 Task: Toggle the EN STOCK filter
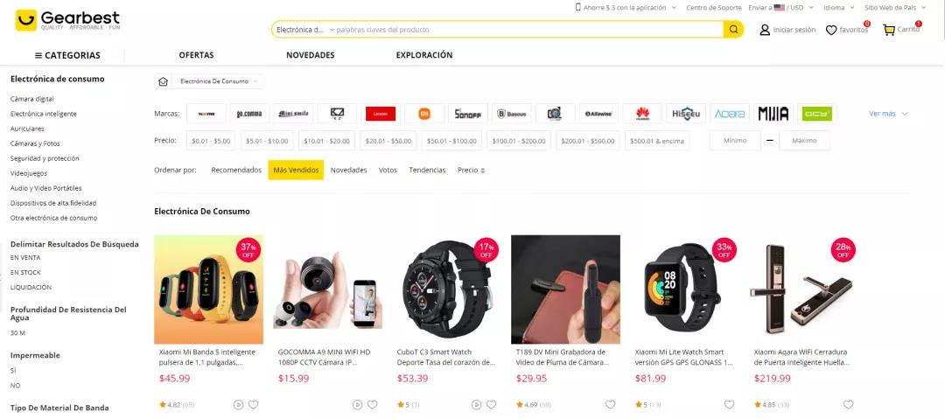point(25,273)
